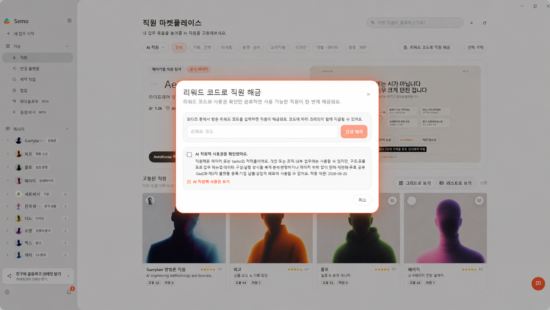Expand the 세모 비서 message row chevron
The height and width of the screenshot is (310, 550).
pos(8,194)
